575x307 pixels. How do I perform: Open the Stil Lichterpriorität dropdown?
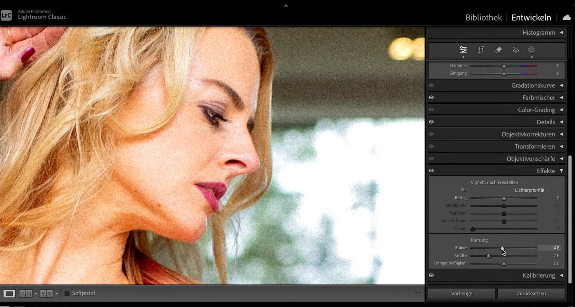tap(532, 190)
